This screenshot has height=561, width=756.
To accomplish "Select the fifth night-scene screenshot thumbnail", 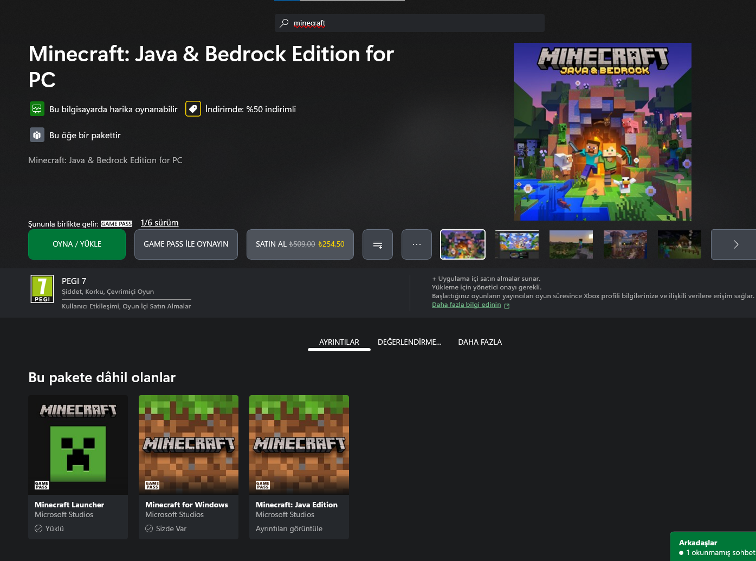I will coord(680,244).
